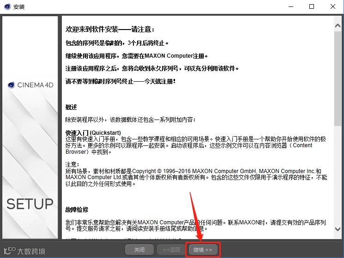Click the <<返回 back button

tap(171, 250)
